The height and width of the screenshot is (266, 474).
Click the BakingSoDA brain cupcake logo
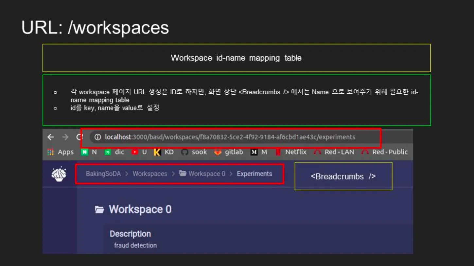pos(59,174)
